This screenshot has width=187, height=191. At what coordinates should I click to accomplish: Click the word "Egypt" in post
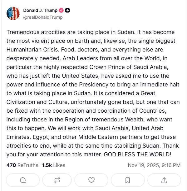click(41, 137)
